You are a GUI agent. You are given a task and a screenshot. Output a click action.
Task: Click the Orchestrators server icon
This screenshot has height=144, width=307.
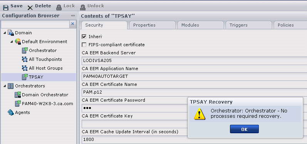[10, 86]
